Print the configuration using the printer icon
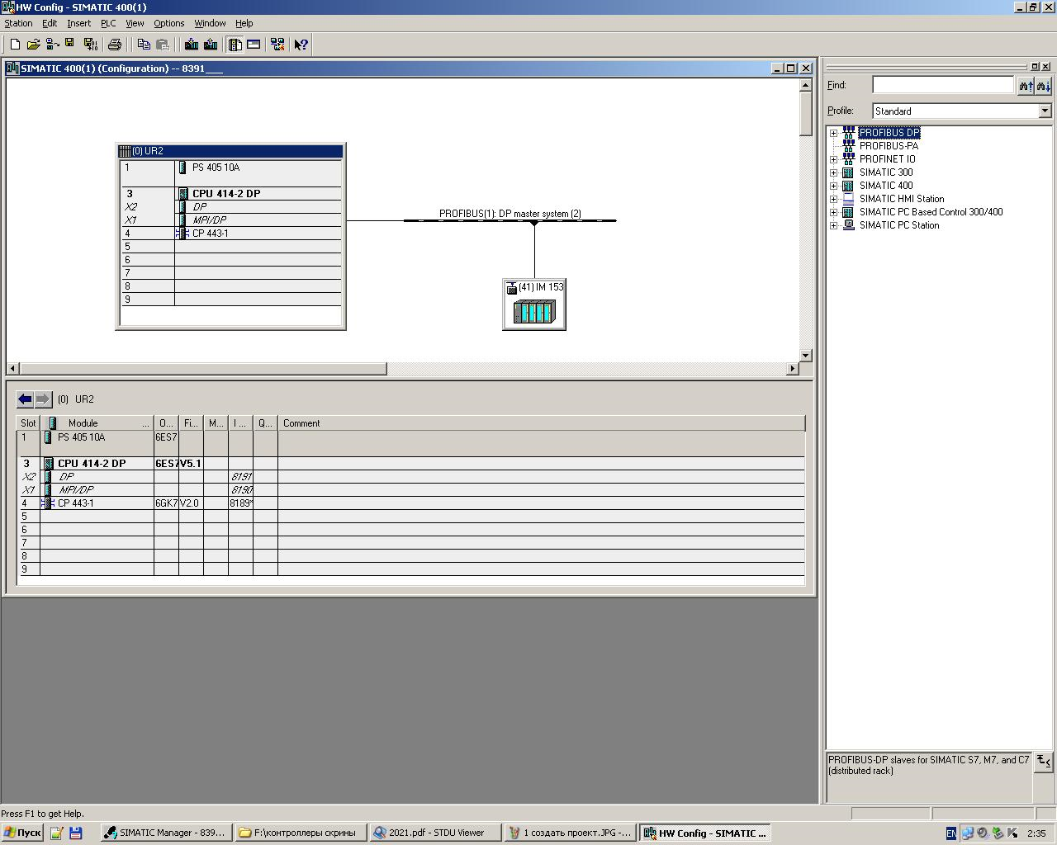This screenshot has height=845, width=1057. point(115,45)
